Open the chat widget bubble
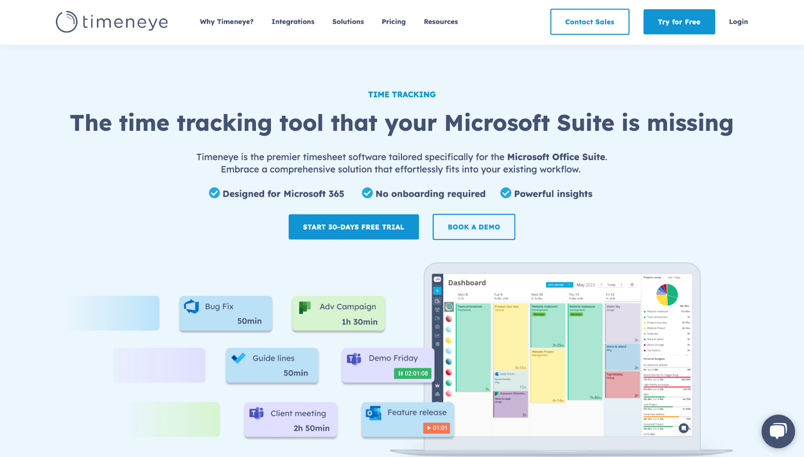 [x=778, y=431]
